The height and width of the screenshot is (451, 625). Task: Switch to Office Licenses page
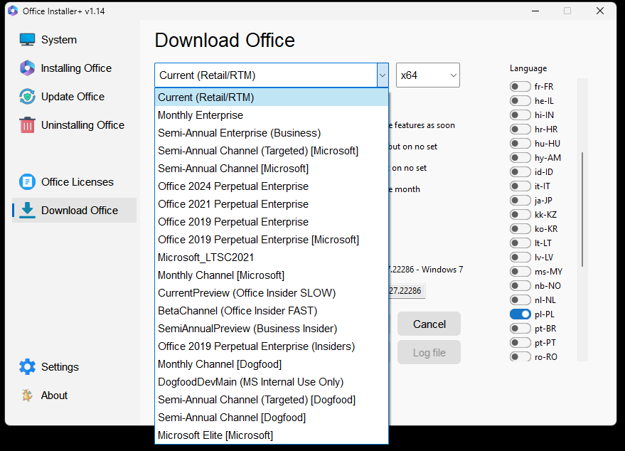[78, 182]
